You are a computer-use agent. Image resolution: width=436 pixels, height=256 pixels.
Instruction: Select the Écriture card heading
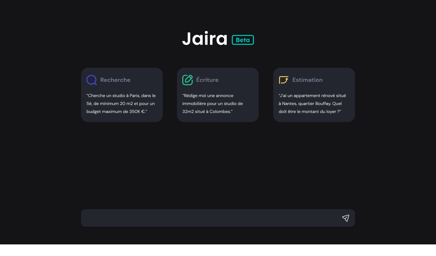pos(207,80)
